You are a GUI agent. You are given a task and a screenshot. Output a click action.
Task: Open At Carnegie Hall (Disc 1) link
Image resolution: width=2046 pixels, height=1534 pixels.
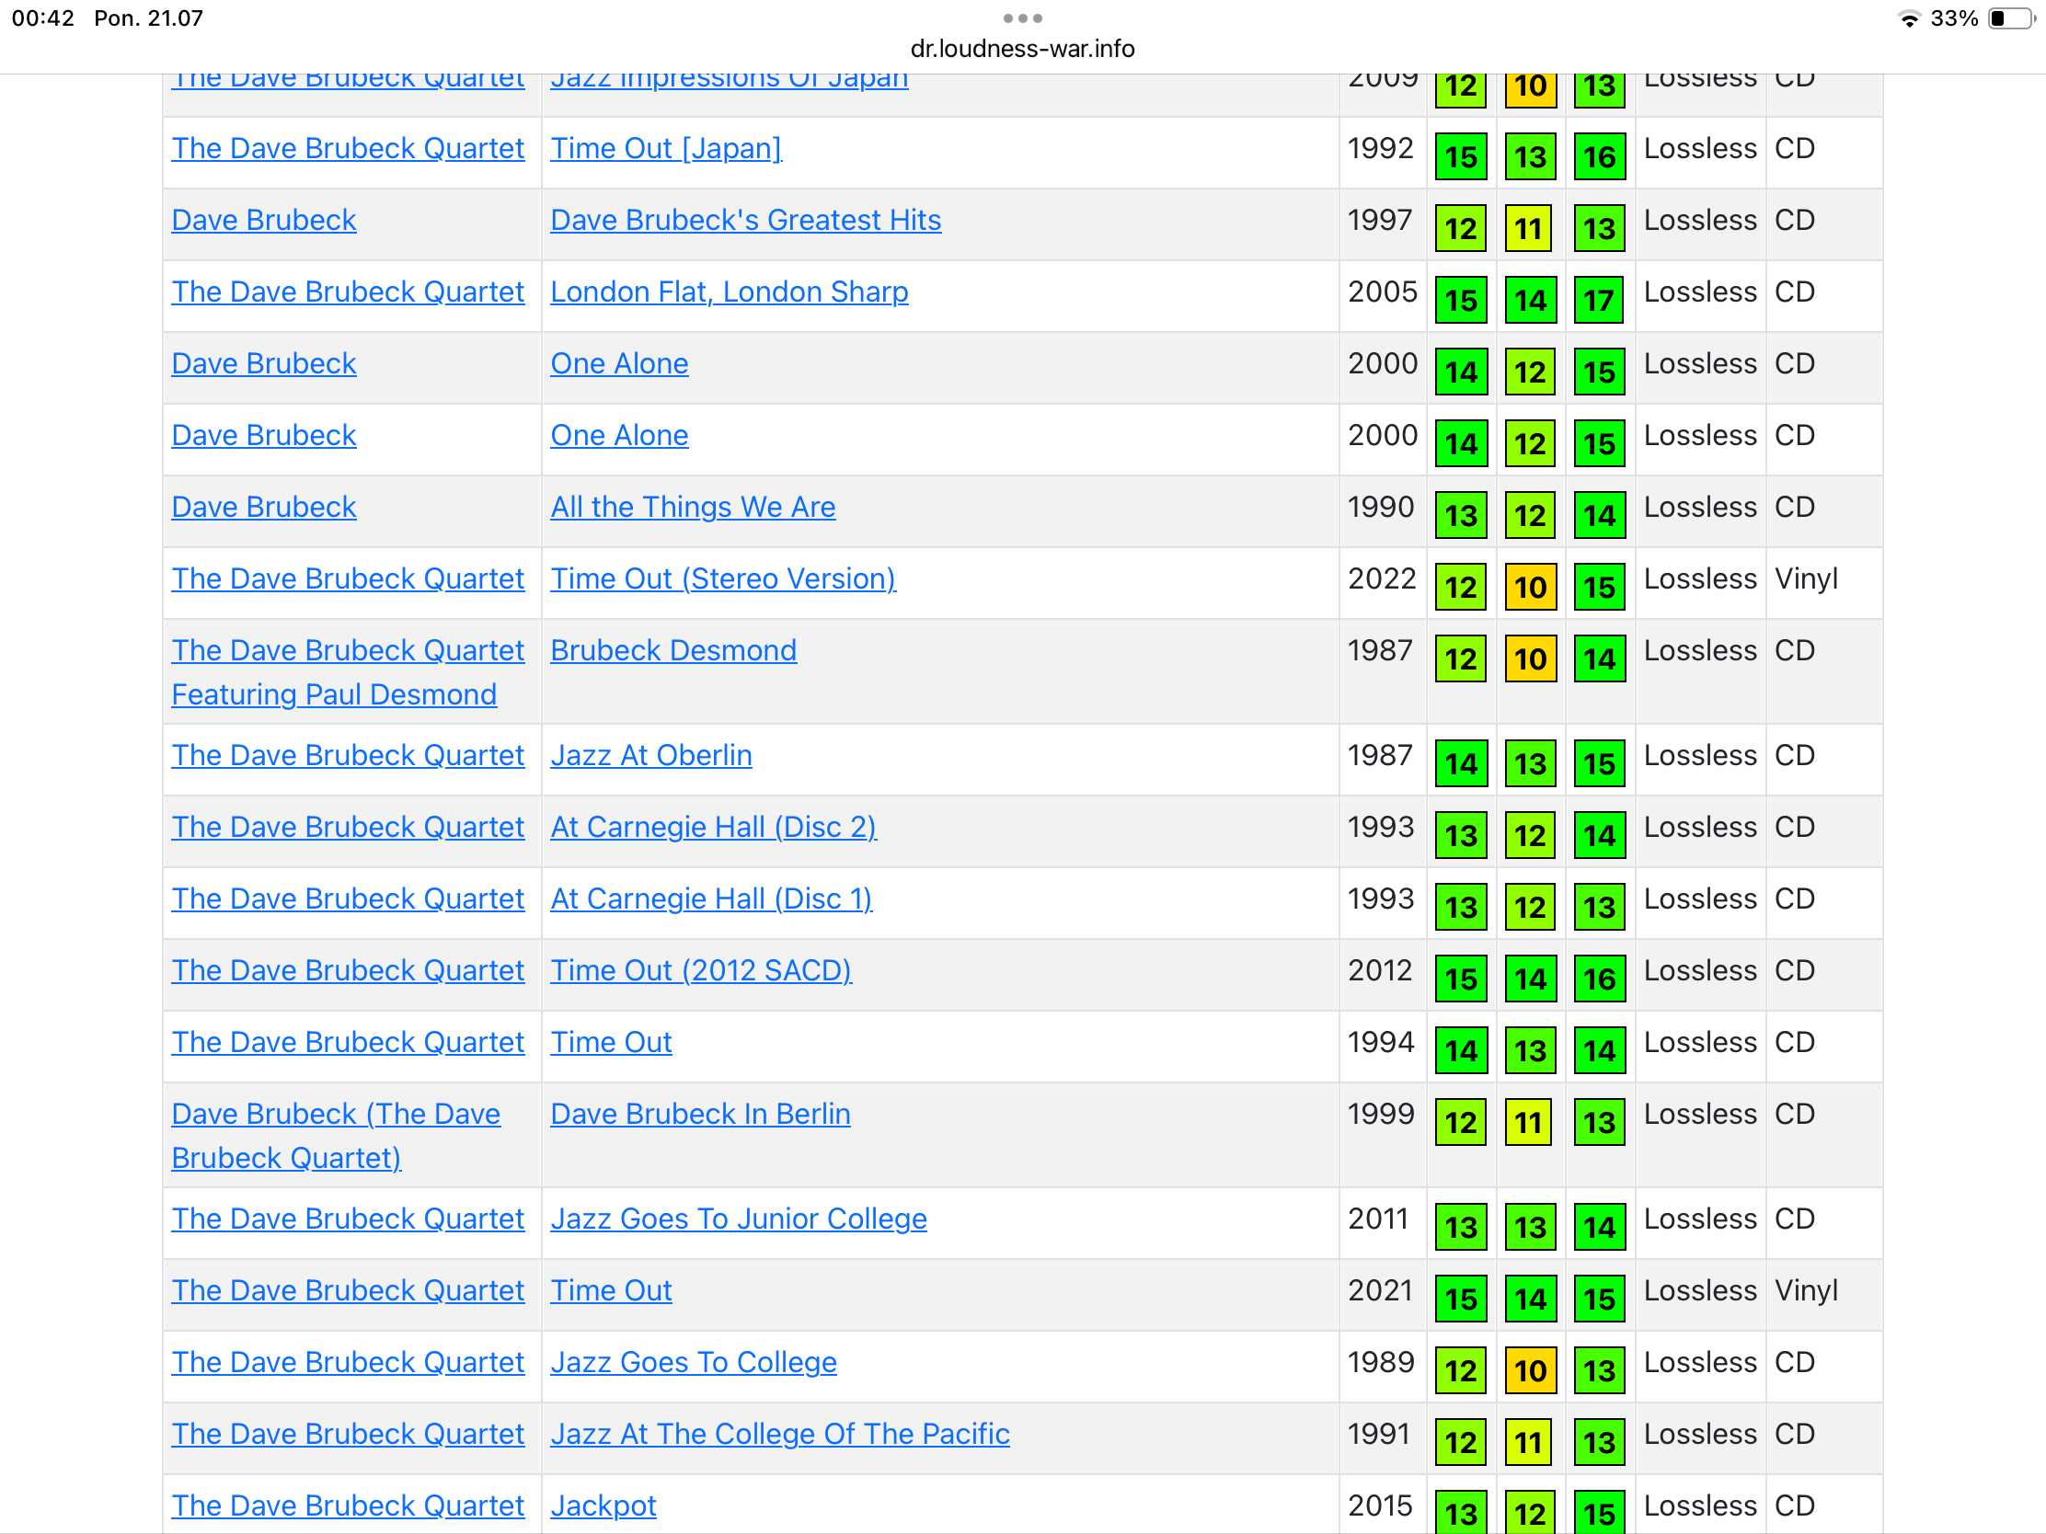click(710, 899)
